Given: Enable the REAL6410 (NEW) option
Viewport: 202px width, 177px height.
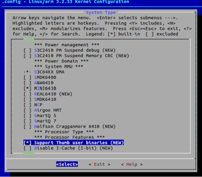Looking at the screenshot, I should [27, 94].
